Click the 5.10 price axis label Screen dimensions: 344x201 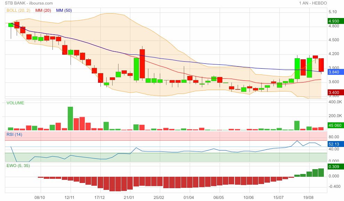point(333,12)
